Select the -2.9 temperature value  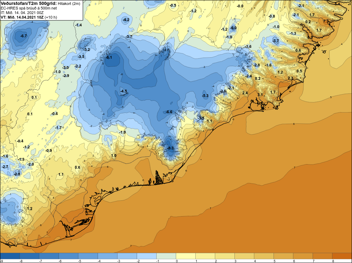tap(66, 76)
